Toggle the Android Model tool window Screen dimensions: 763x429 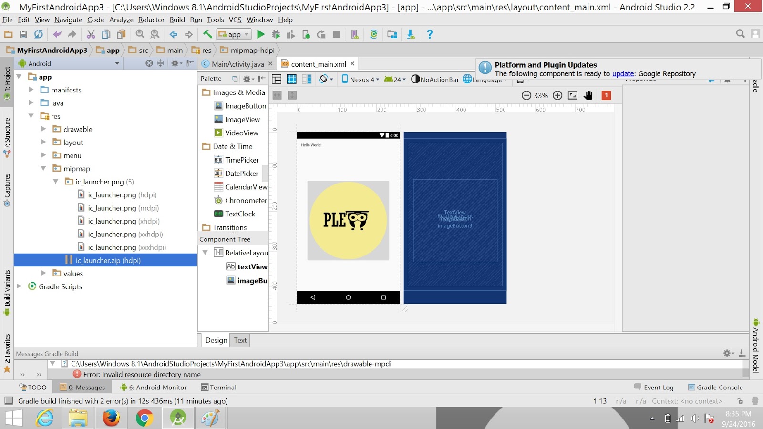tap(756, 346)
